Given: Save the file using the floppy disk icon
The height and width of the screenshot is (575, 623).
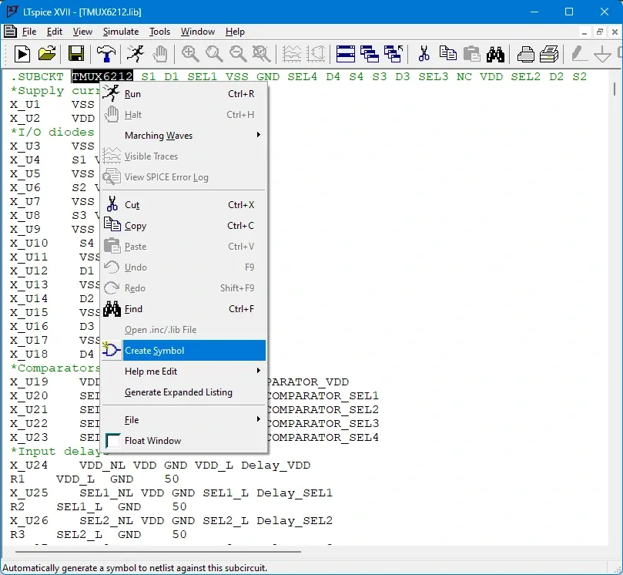Looking at the screenshot, I should pyautogui.click(x=76, y=54).
